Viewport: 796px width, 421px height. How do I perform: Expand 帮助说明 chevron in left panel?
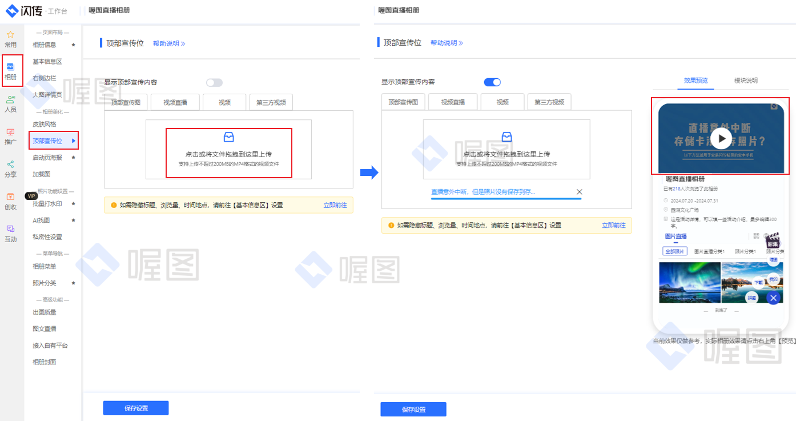coord(183,43)
